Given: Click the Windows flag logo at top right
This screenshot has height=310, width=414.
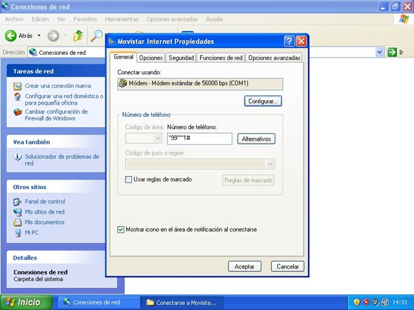Looking at the screenshot, I should click(404, 19).
